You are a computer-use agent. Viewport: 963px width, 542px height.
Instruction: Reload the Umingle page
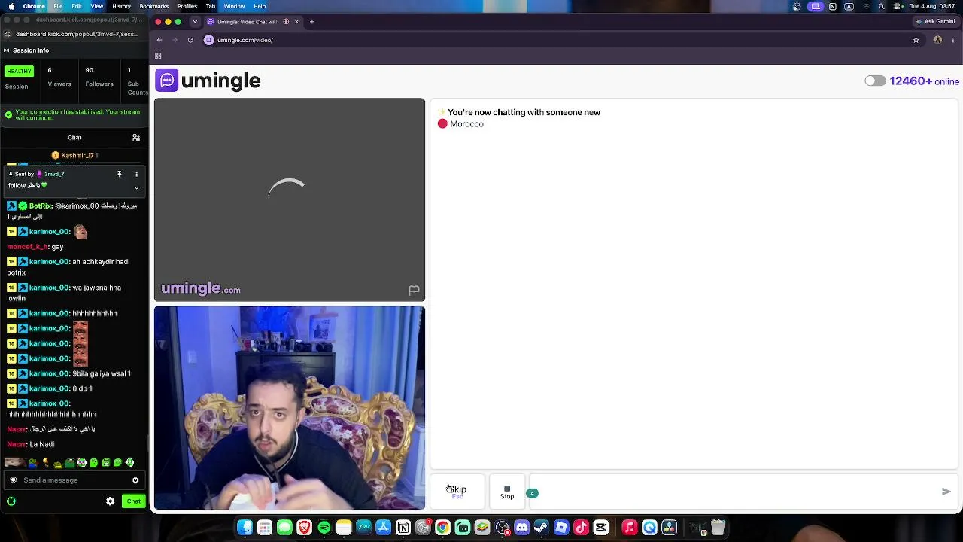pyautogui.click(x=190, y=40)
